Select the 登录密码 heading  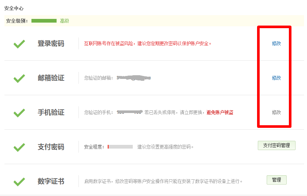pyautogui.click(x=51, y=44)
